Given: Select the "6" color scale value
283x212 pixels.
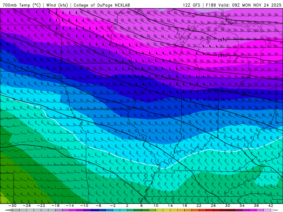Looking at the screenshot, I should [141, 206].
